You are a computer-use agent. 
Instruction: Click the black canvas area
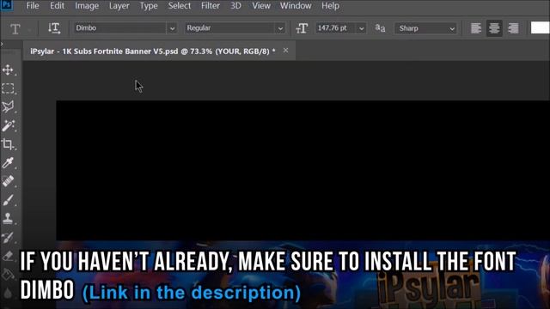pos(303,170)
